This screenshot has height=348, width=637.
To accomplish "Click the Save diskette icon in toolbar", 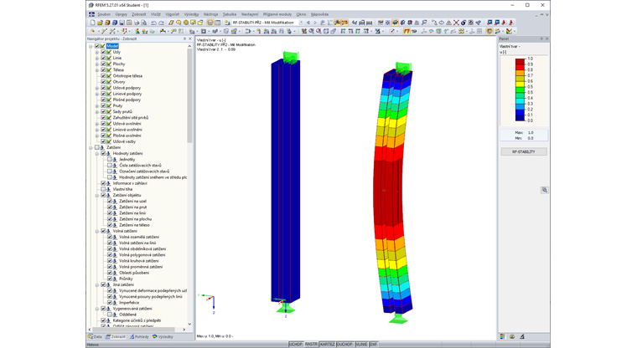I will coord(122,23).
